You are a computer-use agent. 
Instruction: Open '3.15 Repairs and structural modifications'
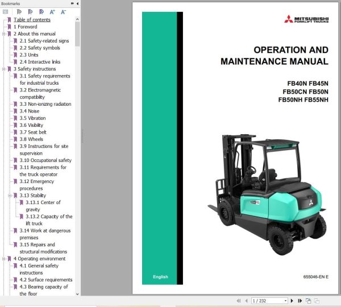tap(43, 248)
